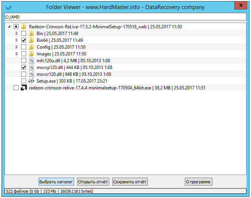251x198 pixels.
Task: Tick the checkbox for radeon-crimson-relive-17.4.4 exe
Action: pos(15,88)
